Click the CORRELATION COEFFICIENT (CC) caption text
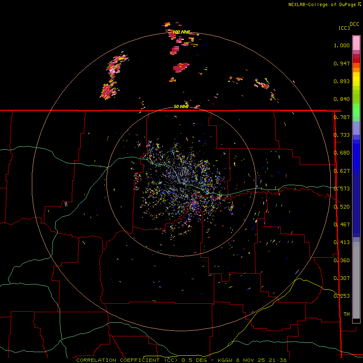Image resolution: width=363 pixels, height=363 pixels. [127, 360]
